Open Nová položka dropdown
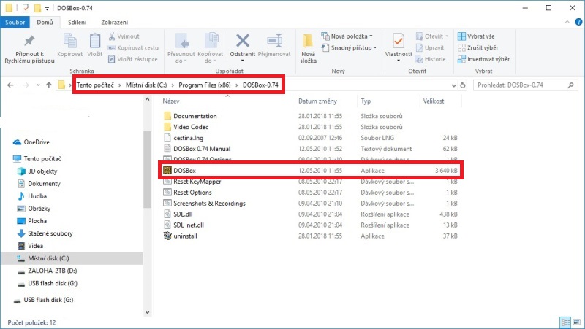The image size is (585, 329). 347,36
